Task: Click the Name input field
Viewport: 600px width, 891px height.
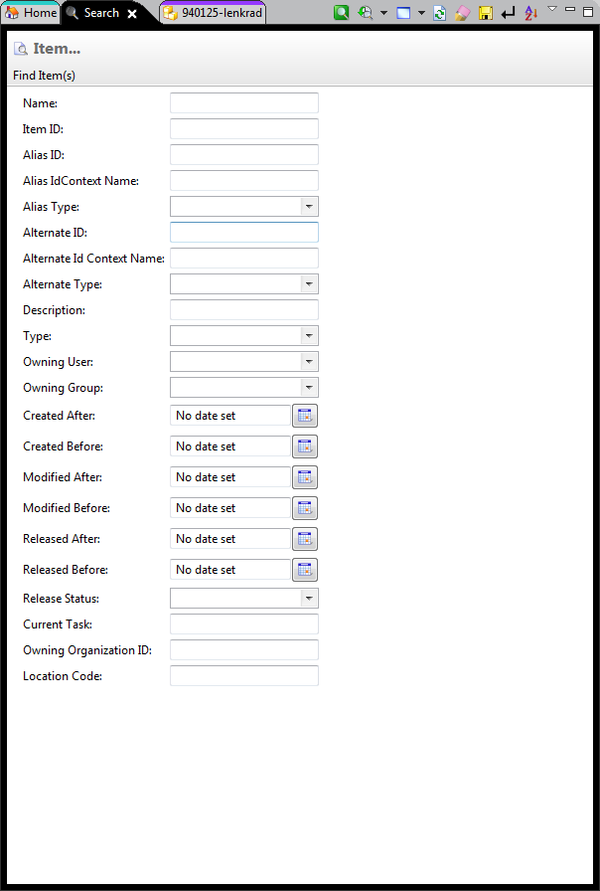Action: (x=244, y=102)
